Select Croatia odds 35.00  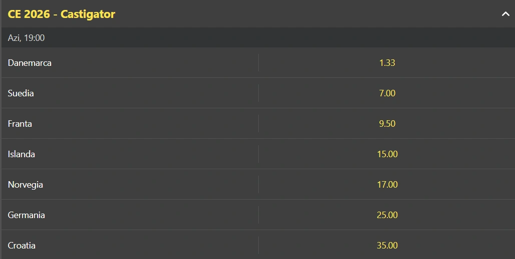[387, 246]
